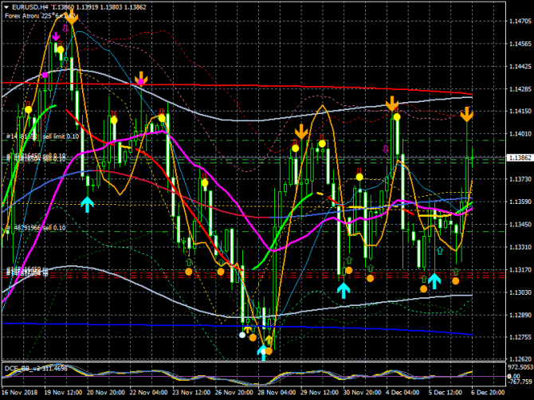Click the -767.759 indicator scale value
Viewport: 534px width, 400px height.
coord(520,382)
